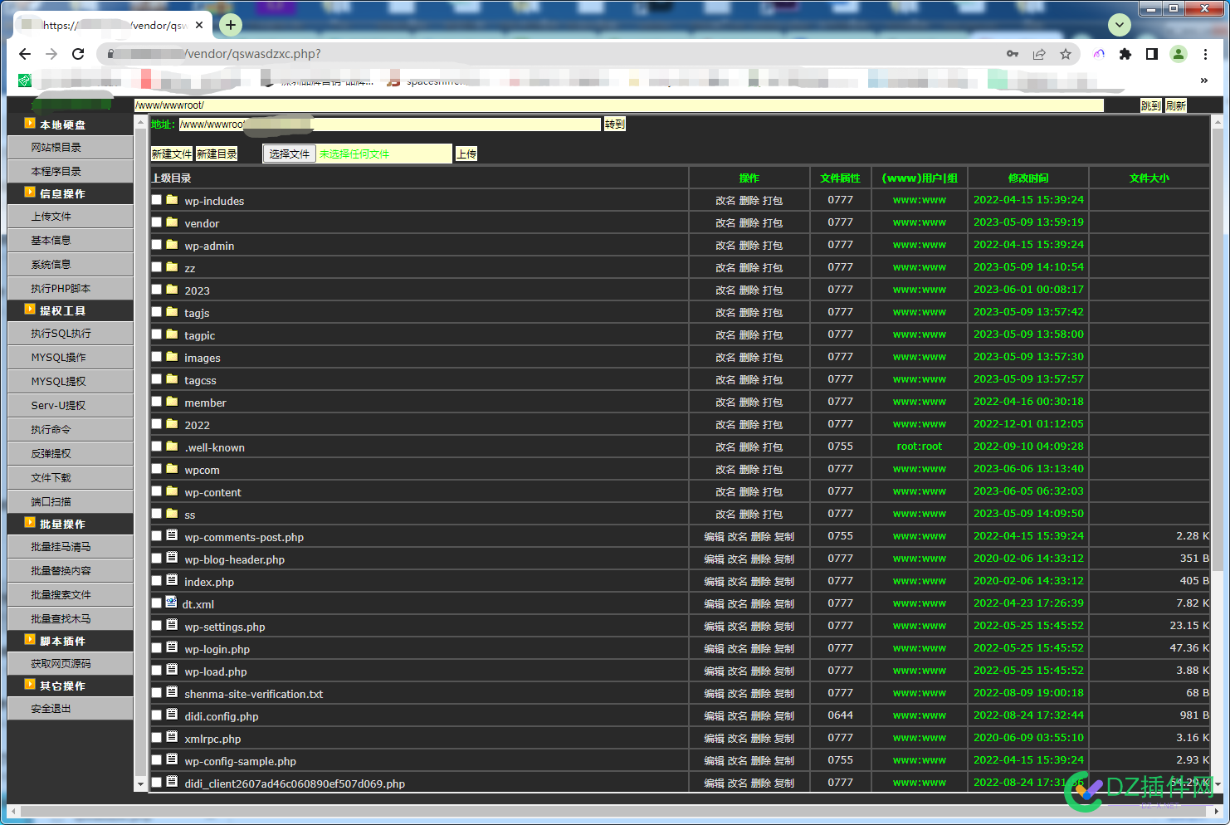
Task: Click the orange icon beside 本地硬盘
Action: pyautogui.click(x=30, y=123)
